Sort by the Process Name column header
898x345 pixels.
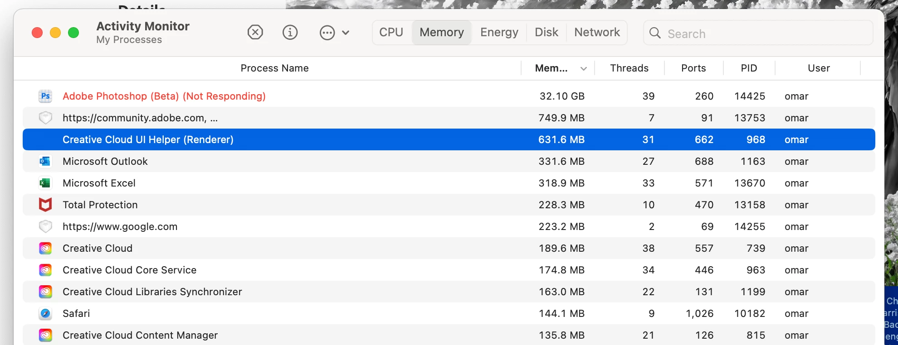pos(274,68)
